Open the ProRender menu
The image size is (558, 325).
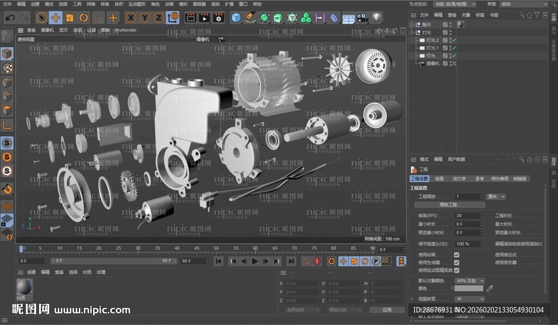click(x=127, y=30)
